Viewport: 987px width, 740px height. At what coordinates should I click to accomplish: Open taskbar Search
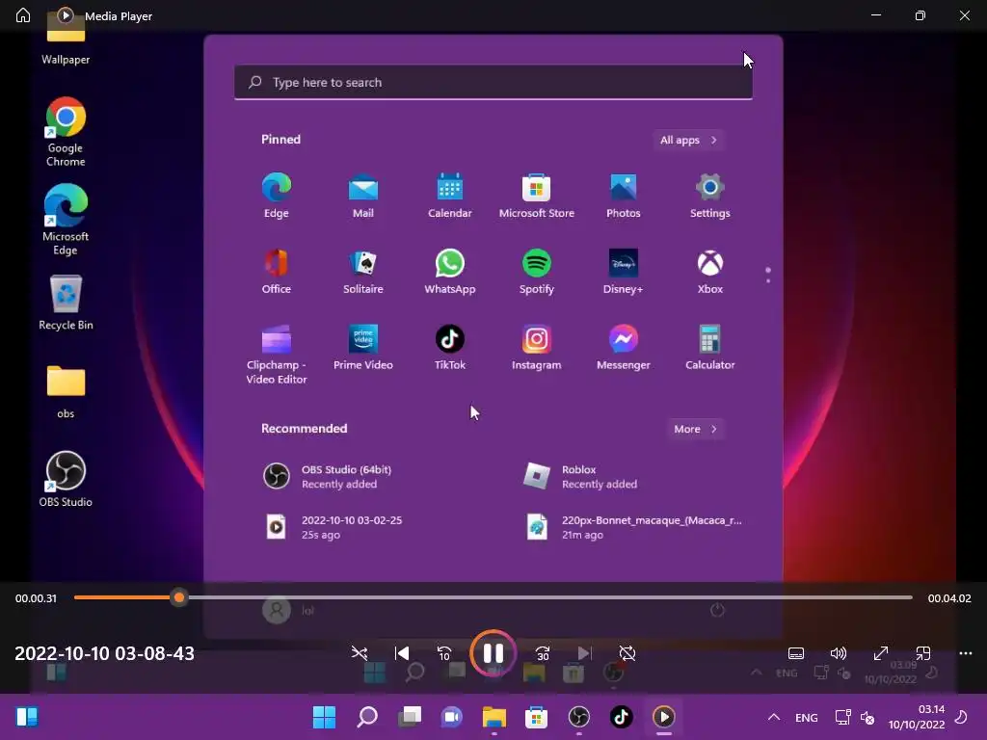pos(367,717)
